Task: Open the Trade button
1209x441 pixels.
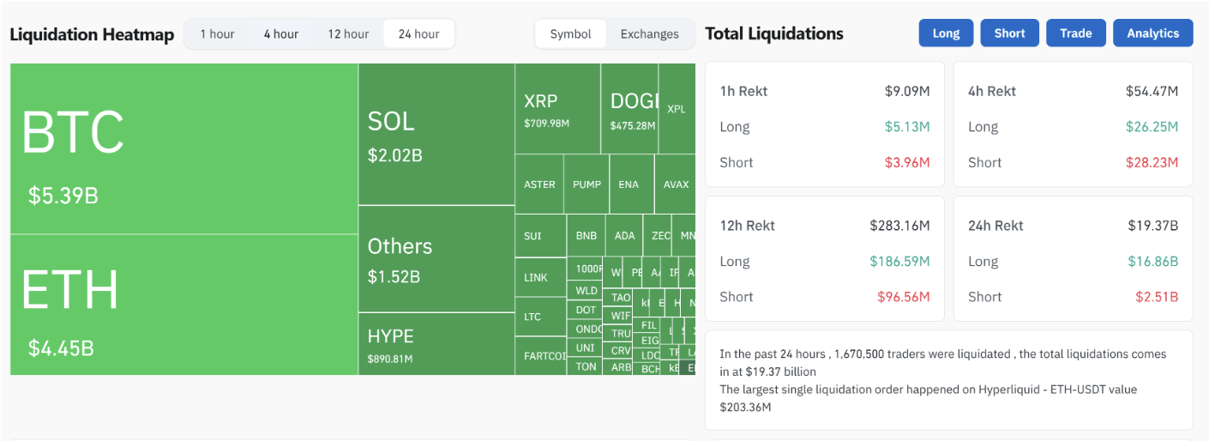Action: 1075,33
